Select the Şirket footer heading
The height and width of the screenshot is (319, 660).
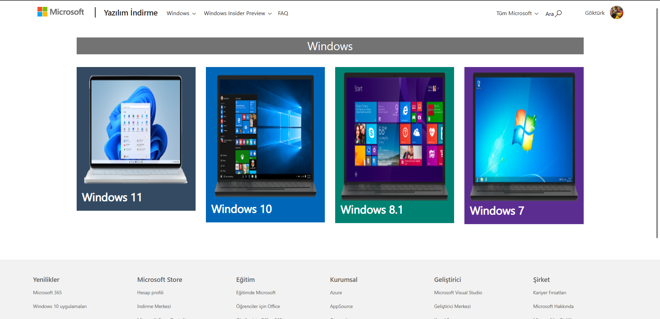point(541,280)
